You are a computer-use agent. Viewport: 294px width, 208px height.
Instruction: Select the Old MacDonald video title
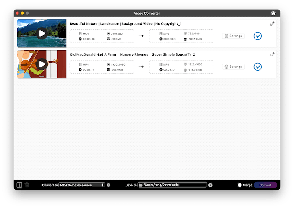[x=132, y=54]
